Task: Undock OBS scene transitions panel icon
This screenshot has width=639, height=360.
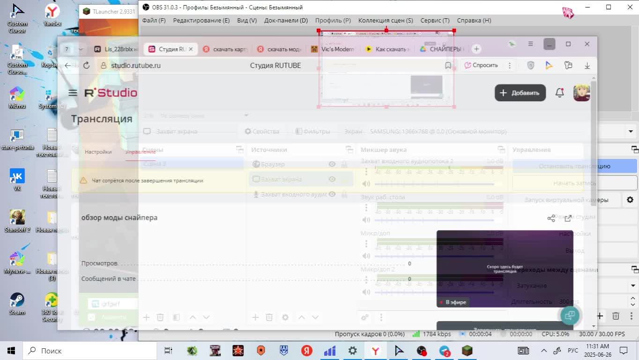Action: click(x=635, y=270)
